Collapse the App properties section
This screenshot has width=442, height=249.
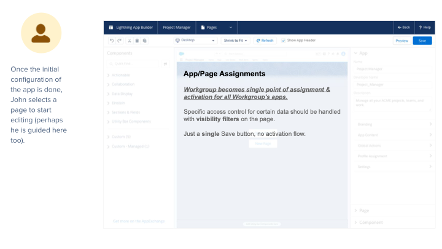pos(360,53)
